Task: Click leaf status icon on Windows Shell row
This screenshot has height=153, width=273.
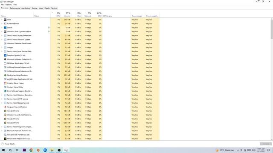Action: click(x=49, y=31)
